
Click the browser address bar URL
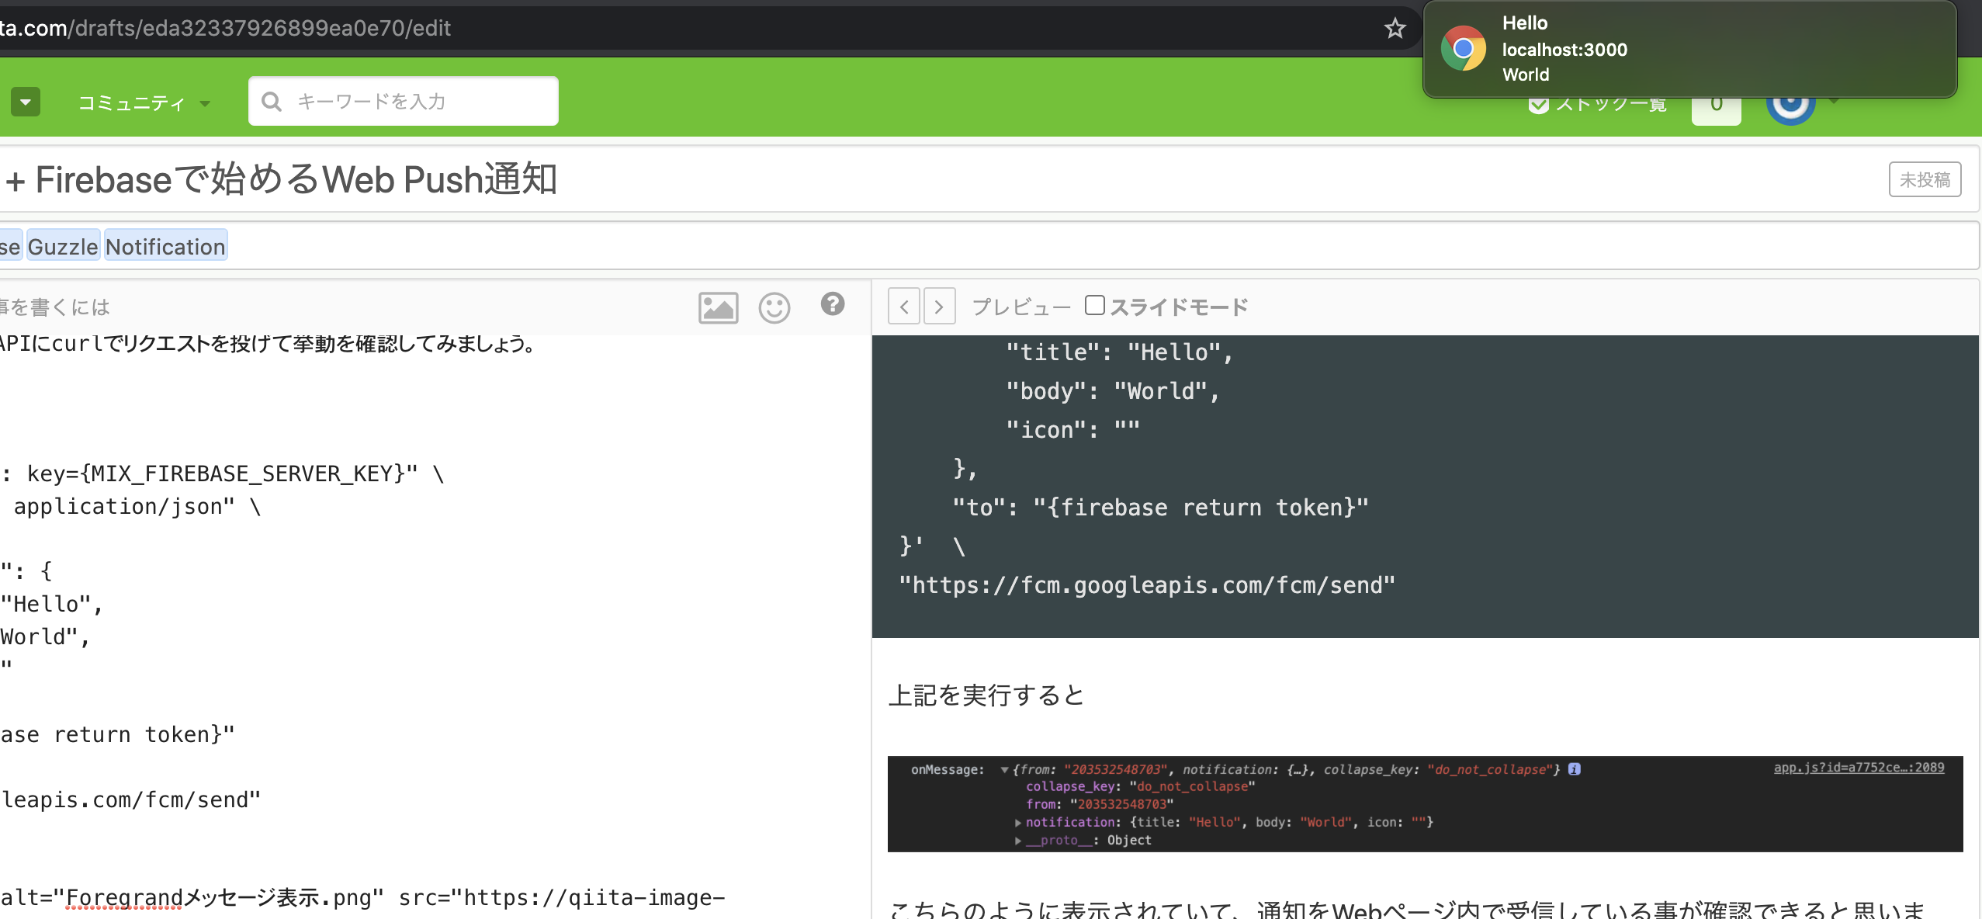tap(225, 28)
